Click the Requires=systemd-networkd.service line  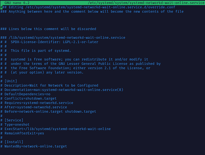[x=39, y=103]
